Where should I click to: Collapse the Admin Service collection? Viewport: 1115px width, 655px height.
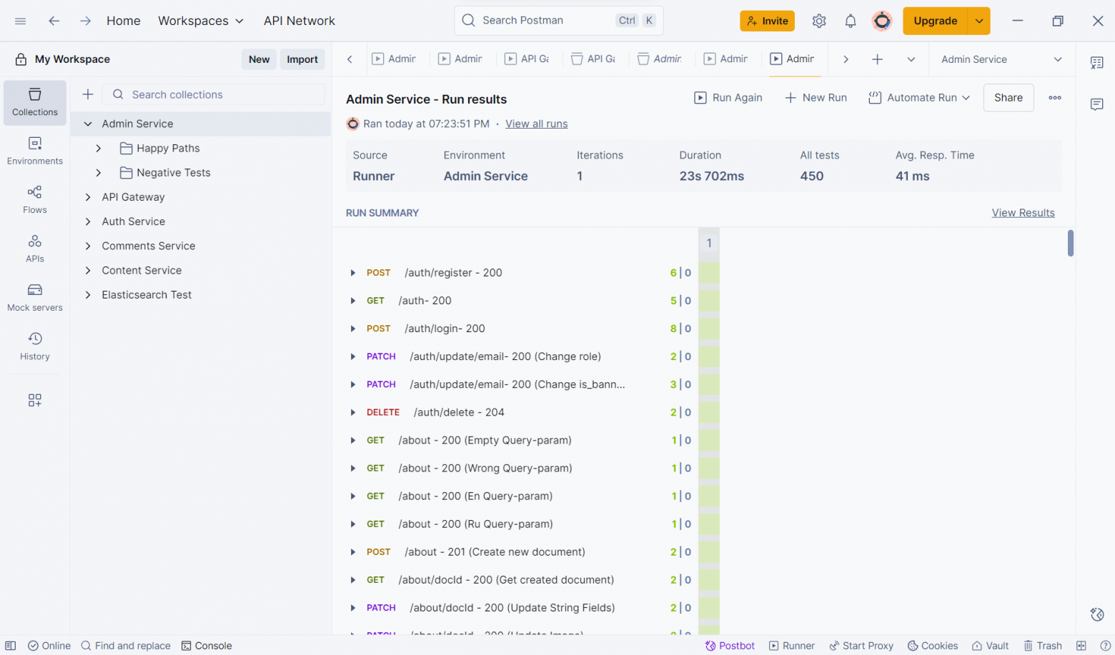pos(88,124)
